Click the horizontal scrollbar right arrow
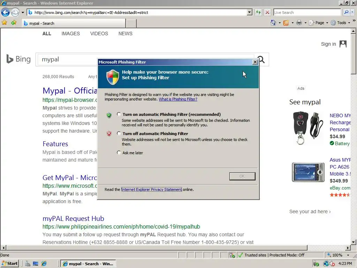Screen dimensions: 357x268 pos(348,248)
